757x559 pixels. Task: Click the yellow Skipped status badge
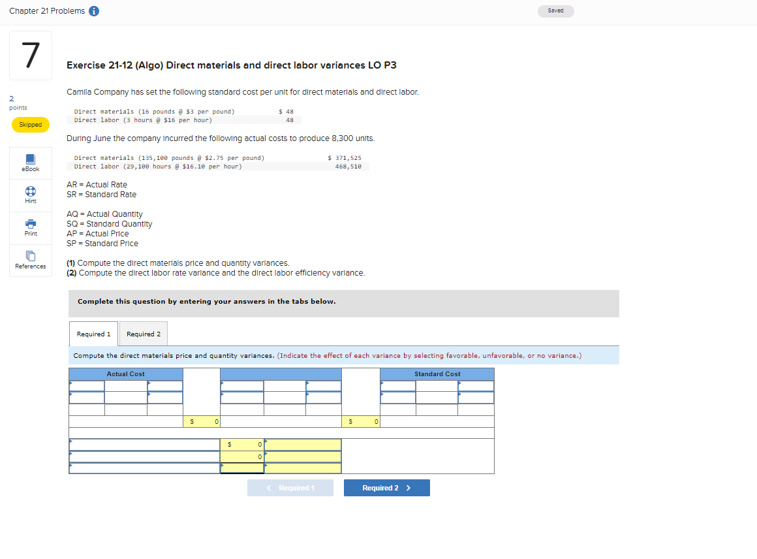click(x=30, y=123)
